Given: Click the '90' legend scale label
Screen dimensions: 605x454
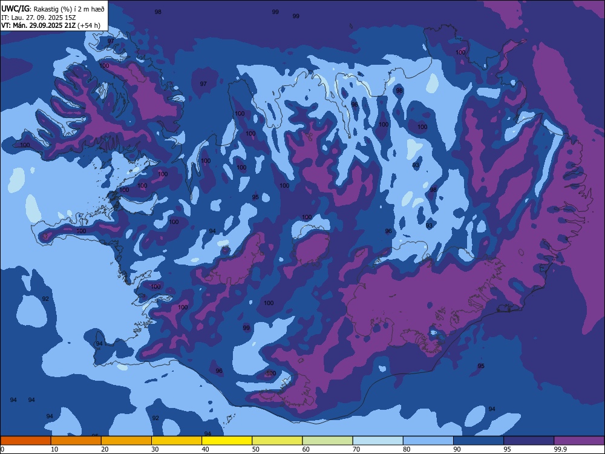Looking at the screenshot, I should click(457, 449).
